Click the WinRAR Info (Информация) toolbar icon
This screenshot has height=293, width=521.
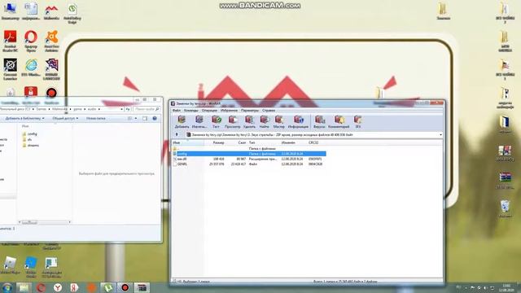point(298,121)
